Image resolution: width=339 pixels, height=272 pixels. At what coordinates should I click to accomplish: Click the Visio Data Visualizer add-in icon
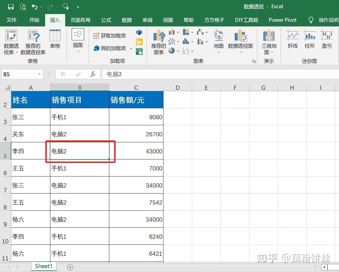click(x=139, y=32)
